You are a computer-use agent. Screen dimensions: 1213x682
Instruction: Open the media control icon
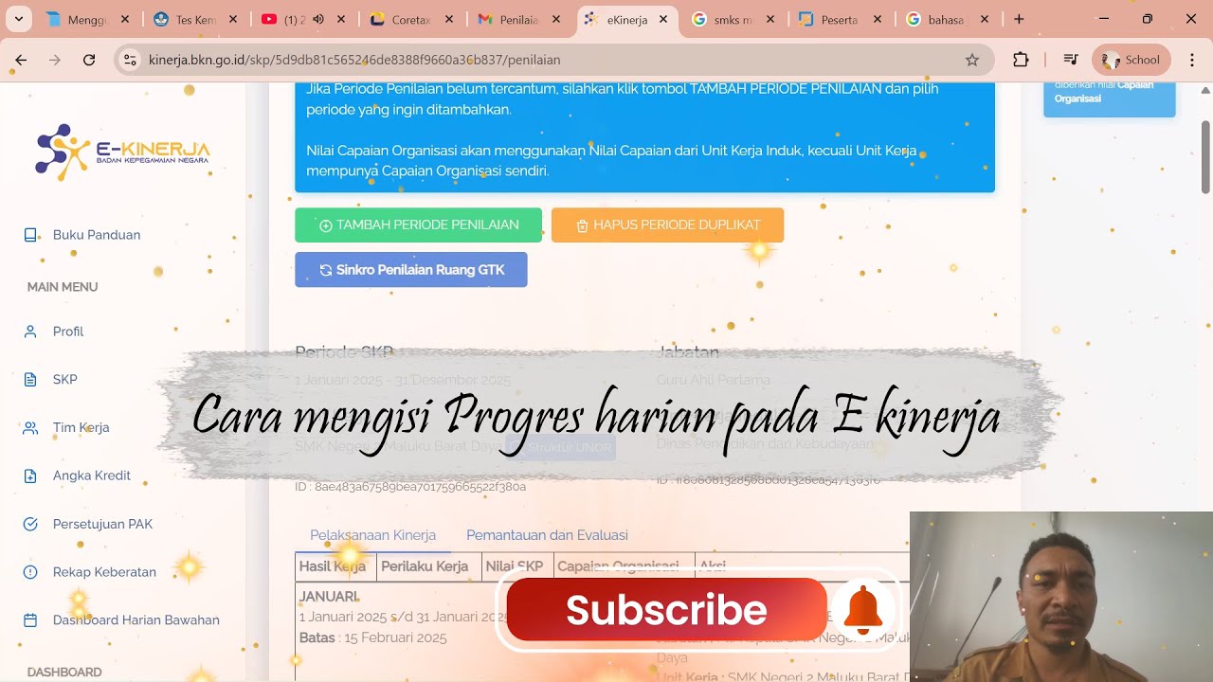(x=1071, y=60)
